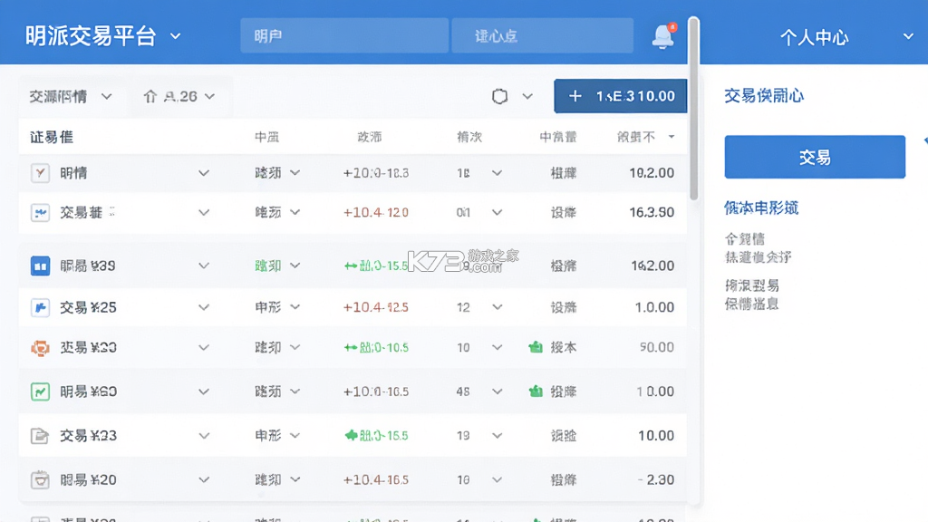Screen dimensions: 928x522
Task: Open the dropdown next to the hexagon icon
Action: click(527, 96)
